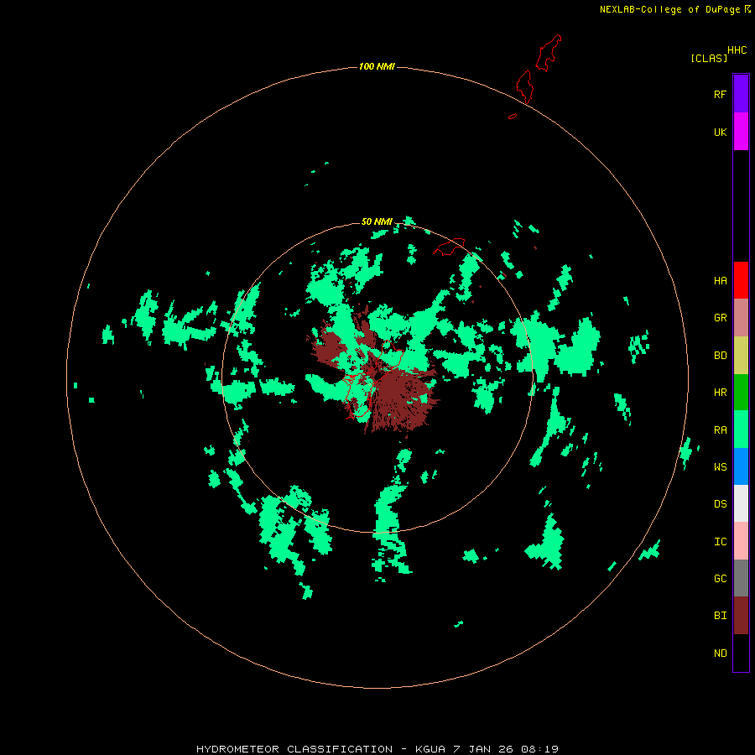Screen dimensions: 755x755
Task: Click the red HA legend color swatch
Action: (741, 280)
